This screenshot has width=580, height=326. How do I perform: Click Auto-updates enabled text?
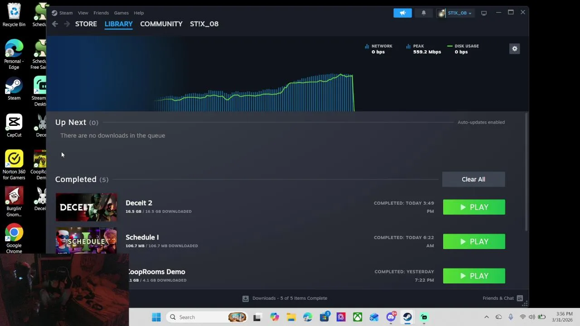coord(481,122)
